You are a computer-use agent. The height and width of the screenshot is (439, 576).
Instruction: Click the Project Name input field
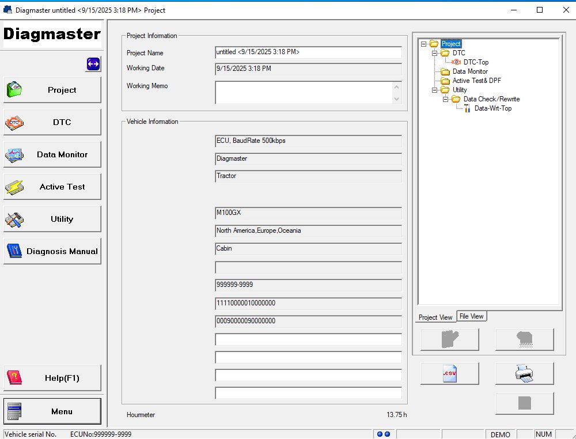[308, 52]
